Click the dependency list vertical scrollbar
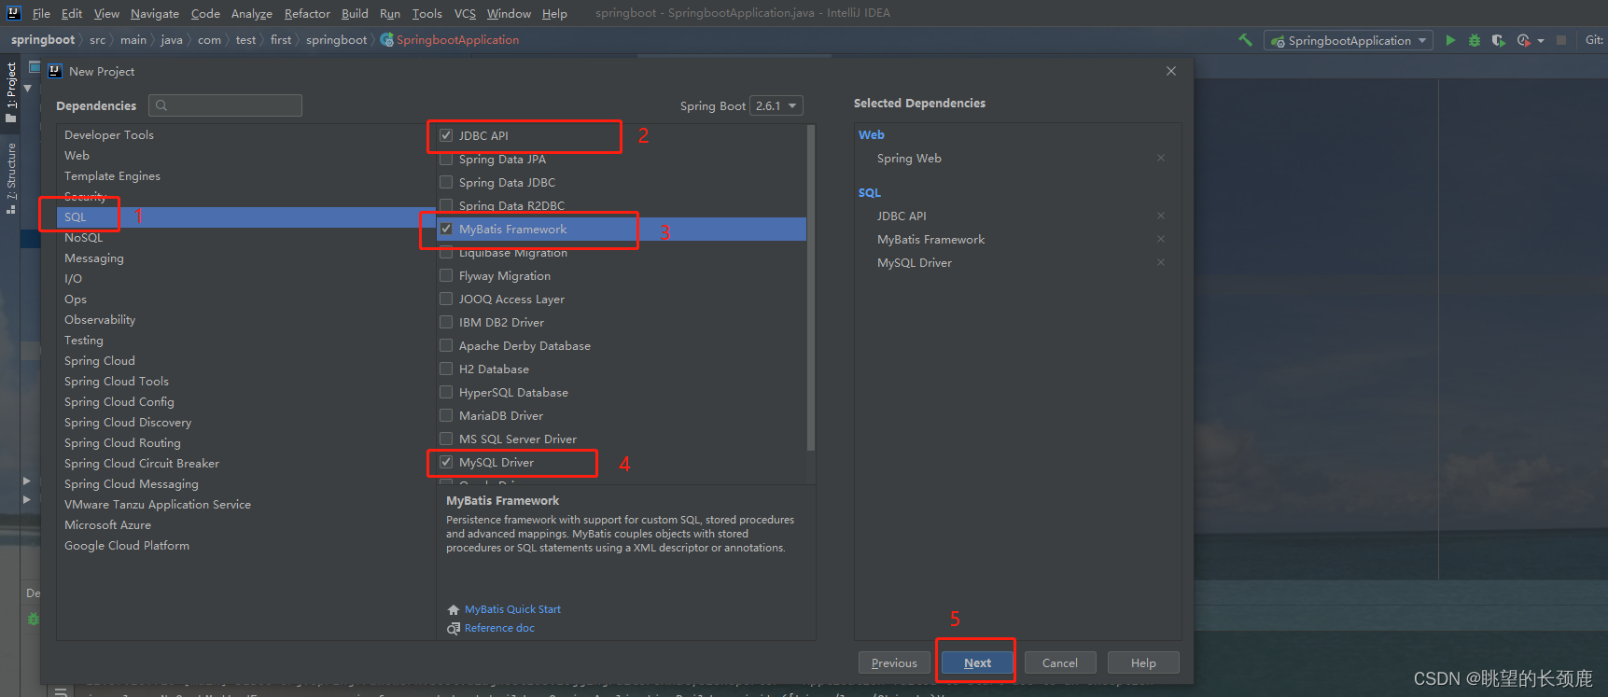 [811, 288]
